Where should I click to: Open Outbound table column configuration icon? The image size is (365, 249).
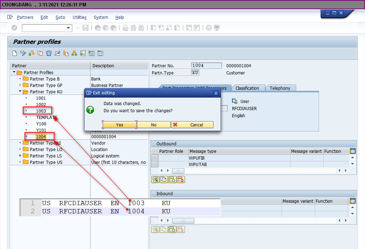click(x=353, y=151)
